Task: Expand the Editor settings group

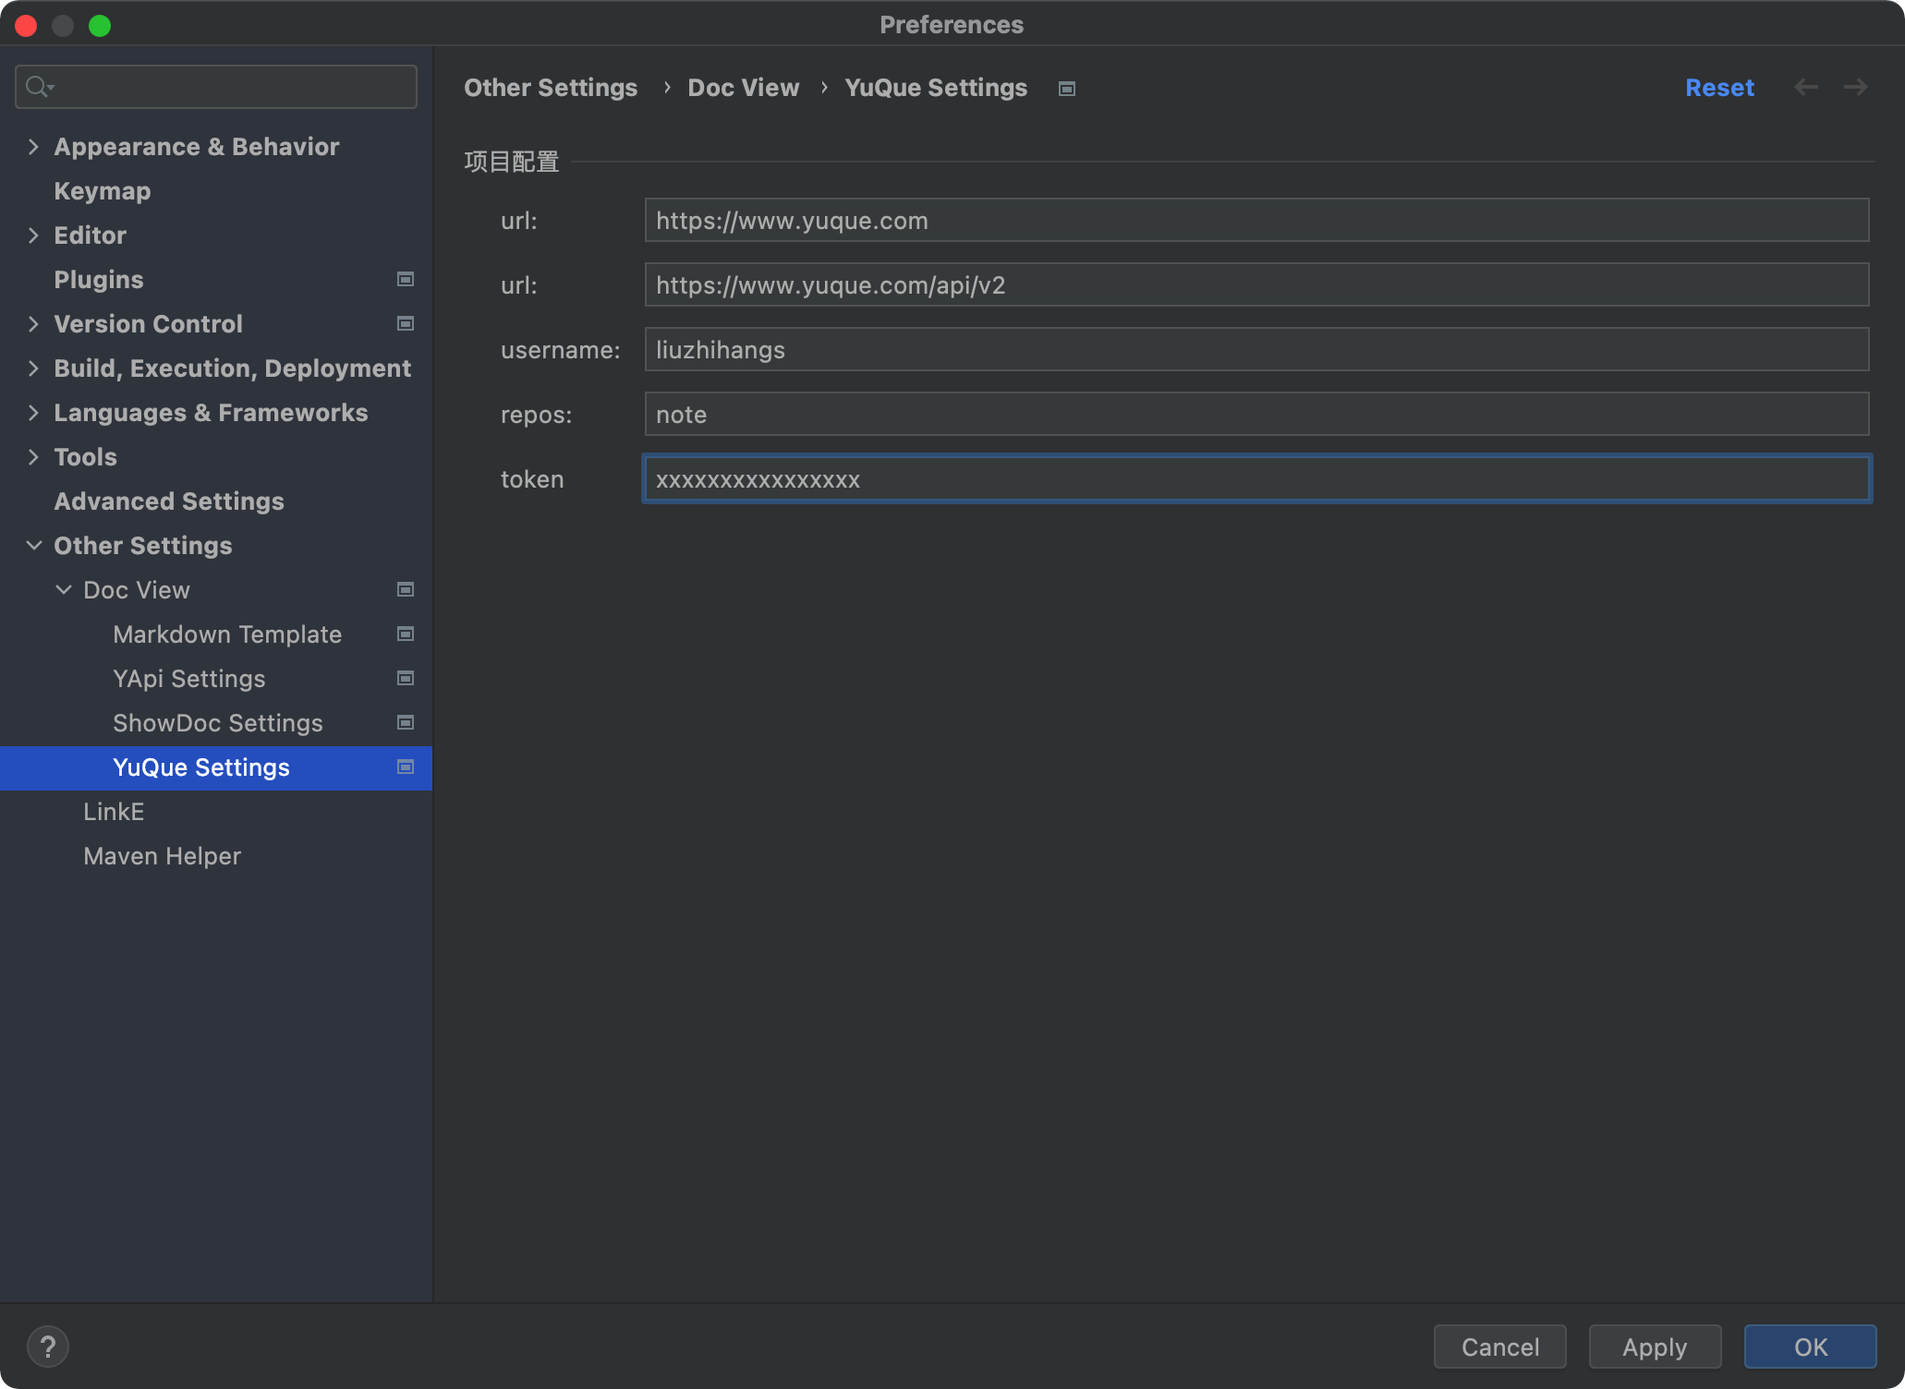Action: 33,235
